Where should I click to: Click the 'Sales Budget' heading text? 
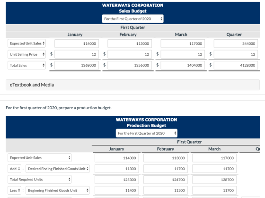pos(132,11)
